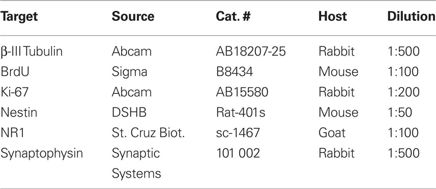
Task: Select the St. Cruz Biot. source cell
Action: coord(148,133)
